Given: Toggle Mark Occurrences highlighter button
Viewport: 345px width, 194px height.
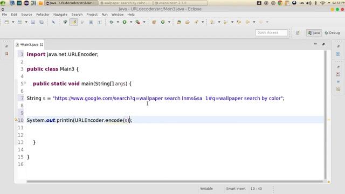Looking at the screenshot, I should coord(74,22).
